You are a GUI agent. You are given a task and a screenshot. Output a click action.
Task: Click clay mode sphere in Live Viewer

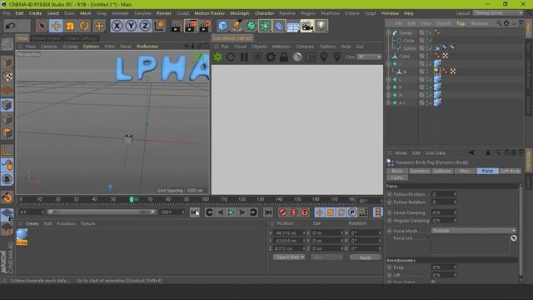pyautogui.click(x=297, y=57)
